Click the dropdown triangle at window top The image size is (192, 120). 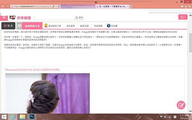pos(96,3)
